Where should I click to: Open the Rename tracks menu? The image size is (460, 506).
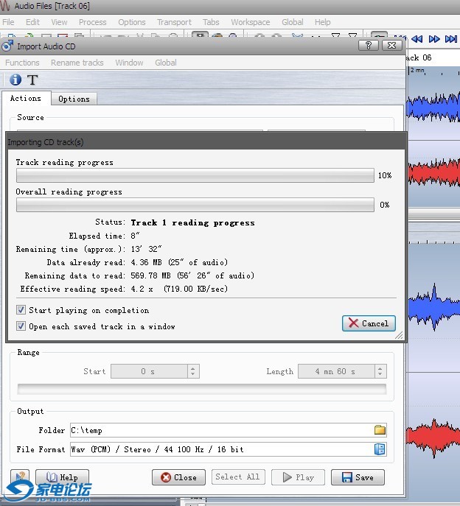coord(77,63)
